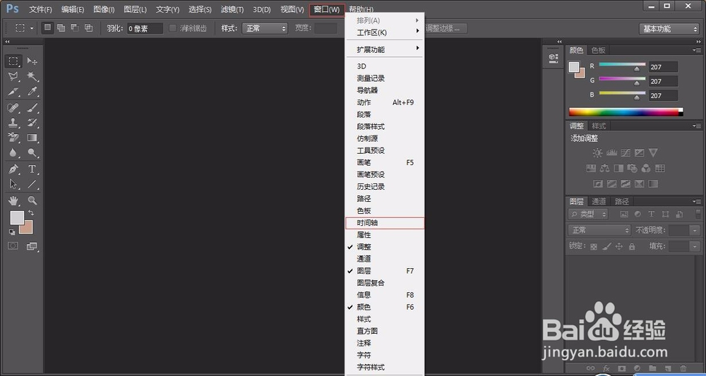The width and height of the screenshot is (706, 376).
Task: Add Vibrance triangle adjustment icon
Action: click(653, 153)
